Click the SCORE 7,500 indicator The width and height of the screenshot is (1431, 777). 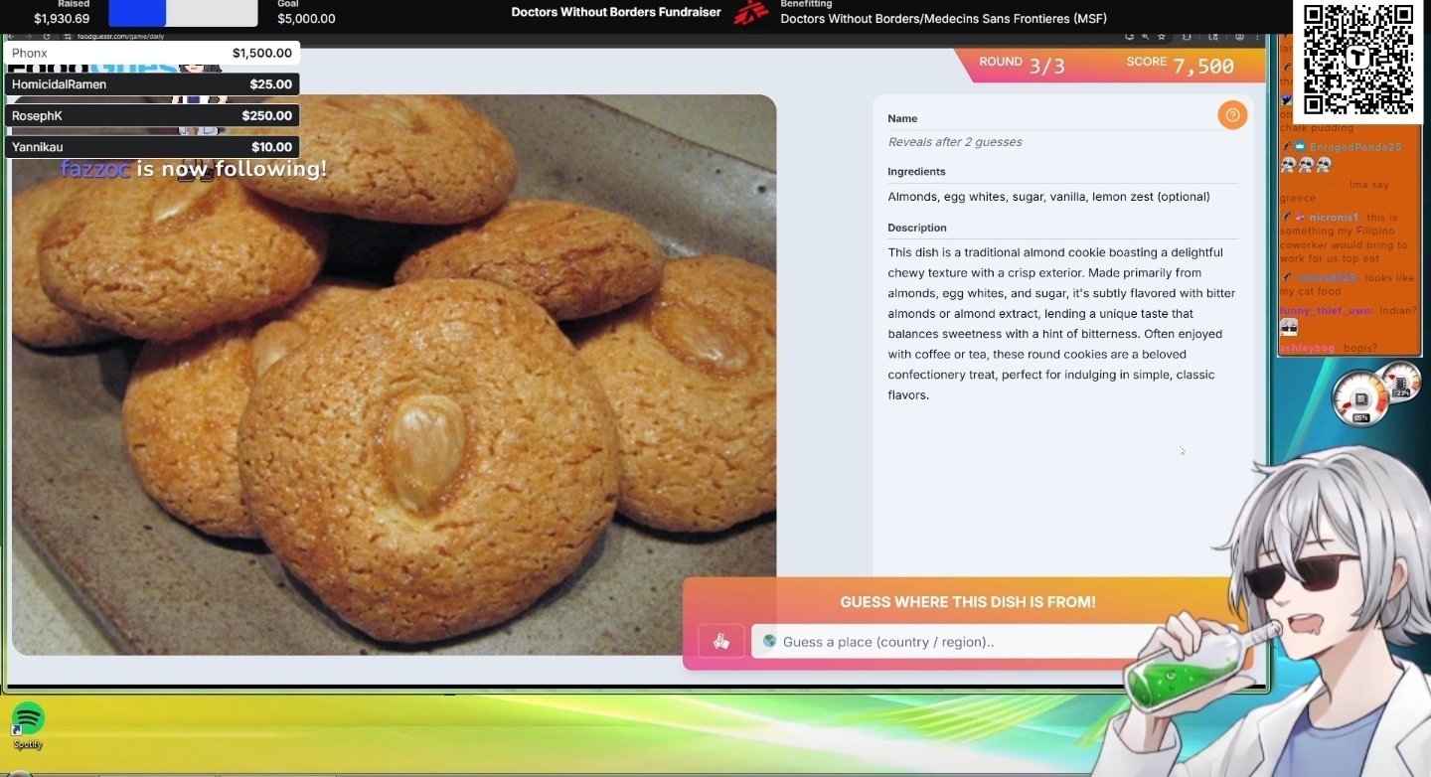[1180, 66]
